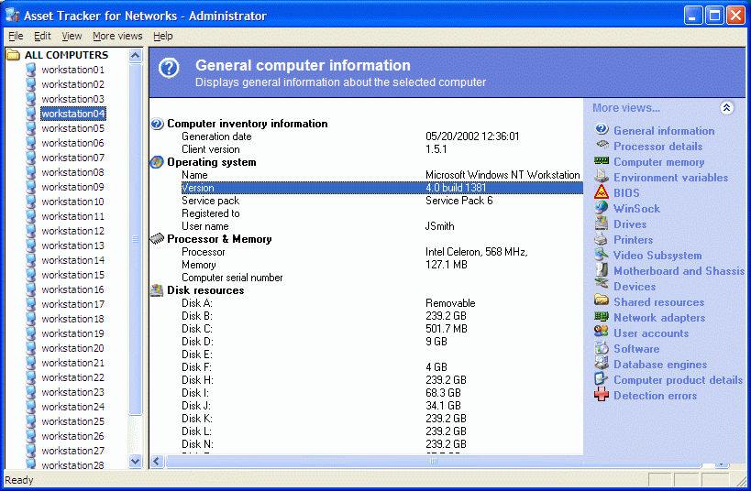Click the workstation12 computer icon

click(33, 231)
